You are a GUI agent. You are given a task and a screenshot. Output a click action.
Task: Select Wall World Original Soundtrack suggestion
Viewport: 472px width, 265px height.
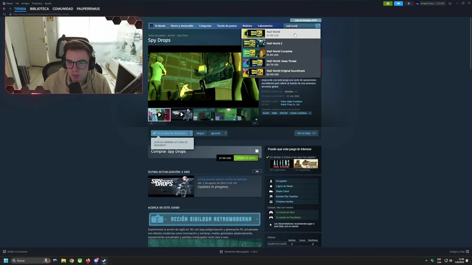pyautogui.click(x=281, y=73)
